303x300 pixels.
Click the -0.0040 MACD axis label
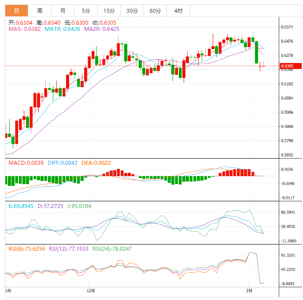287,184
